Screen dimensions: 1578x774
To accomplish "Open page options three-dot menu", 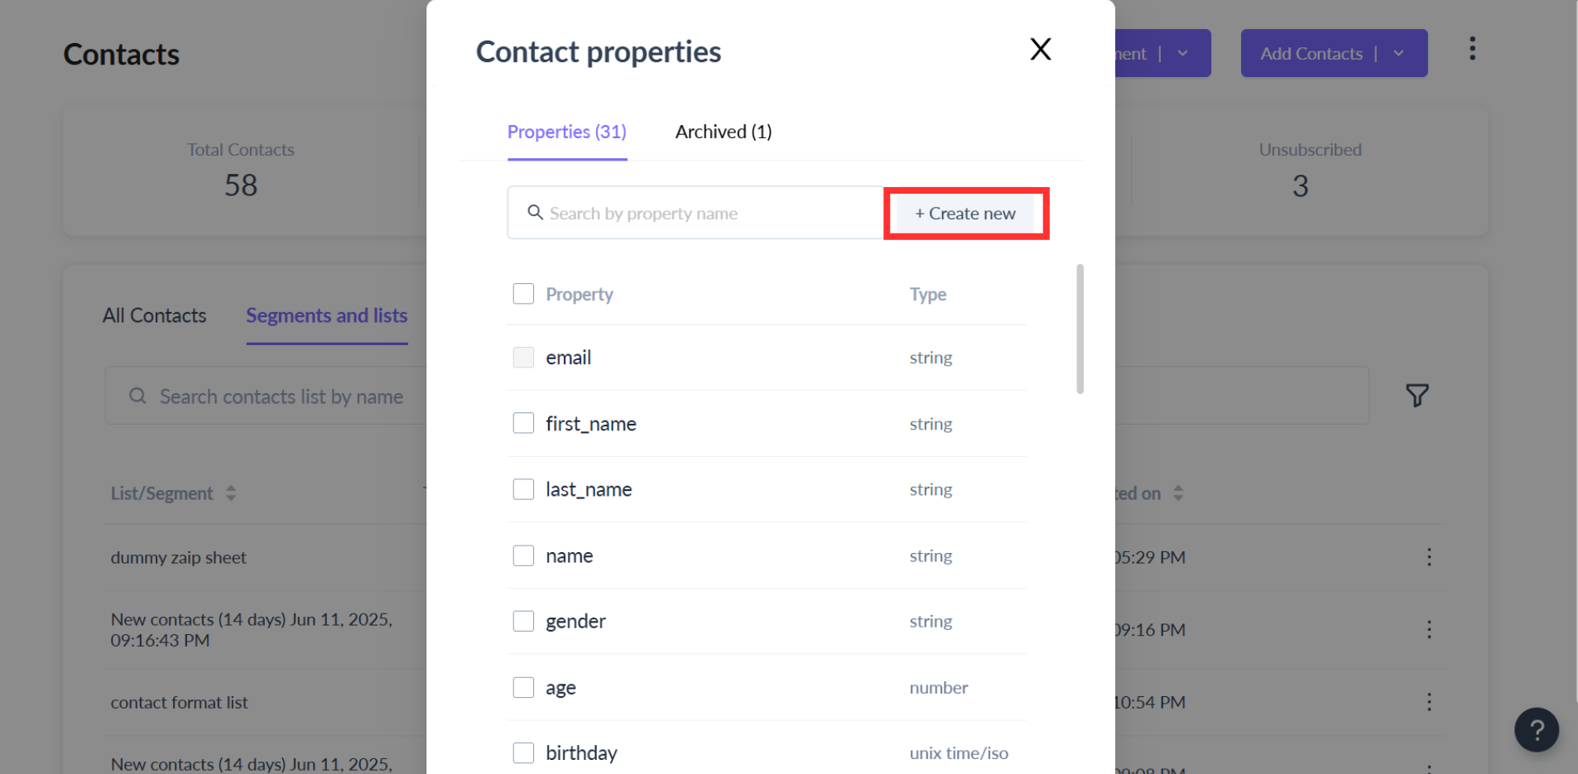I will [1472, 49].
